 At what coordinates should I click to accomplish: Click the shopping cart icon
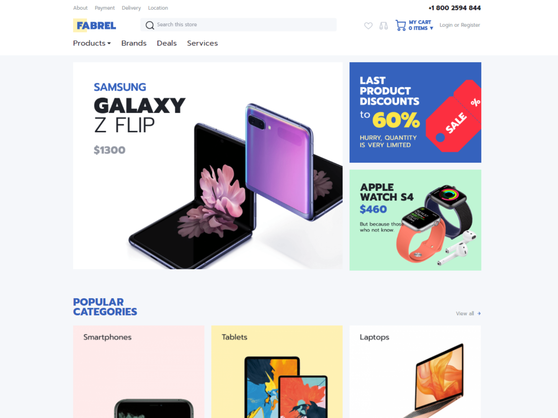(400, 25)
